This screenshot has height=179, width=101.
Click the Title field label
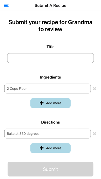50,47
